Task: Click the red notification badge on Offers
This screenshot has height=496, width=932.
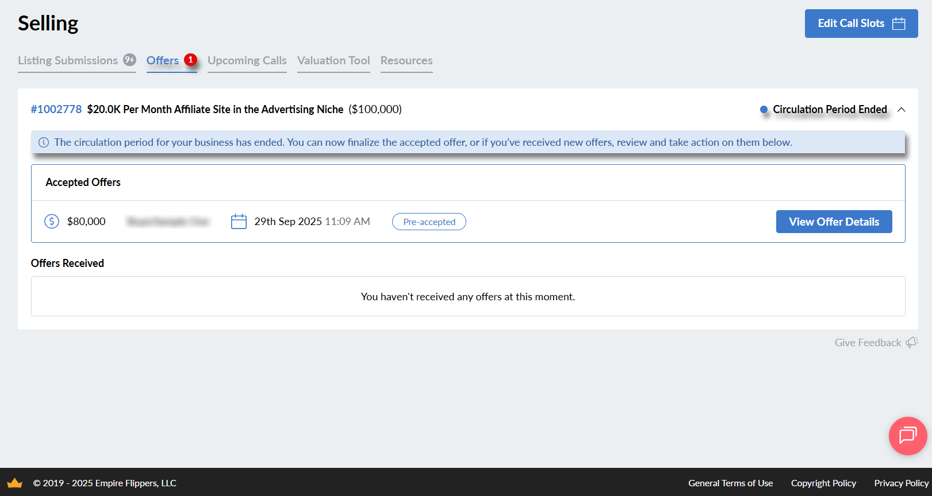Action: coord(190,60)
